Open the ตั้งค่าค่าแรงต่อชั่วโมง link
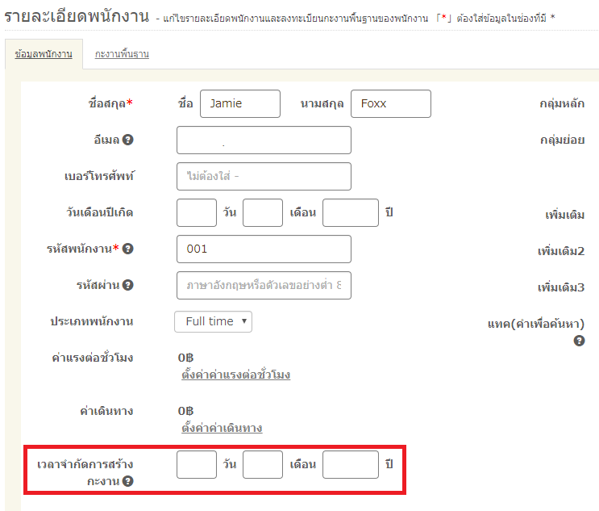599x511 pixels. (x=235, y=375)
